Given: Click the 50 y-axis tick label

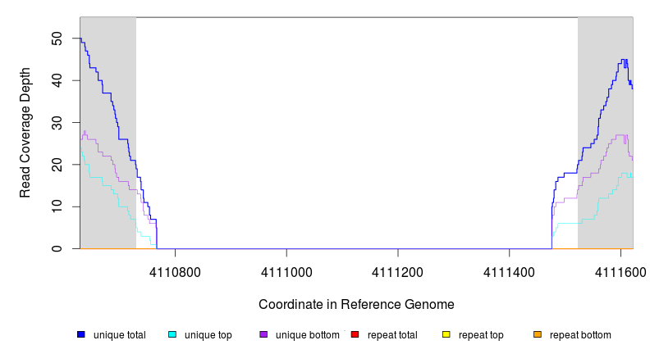Looking at the screenshot, I should coord(57,39).
